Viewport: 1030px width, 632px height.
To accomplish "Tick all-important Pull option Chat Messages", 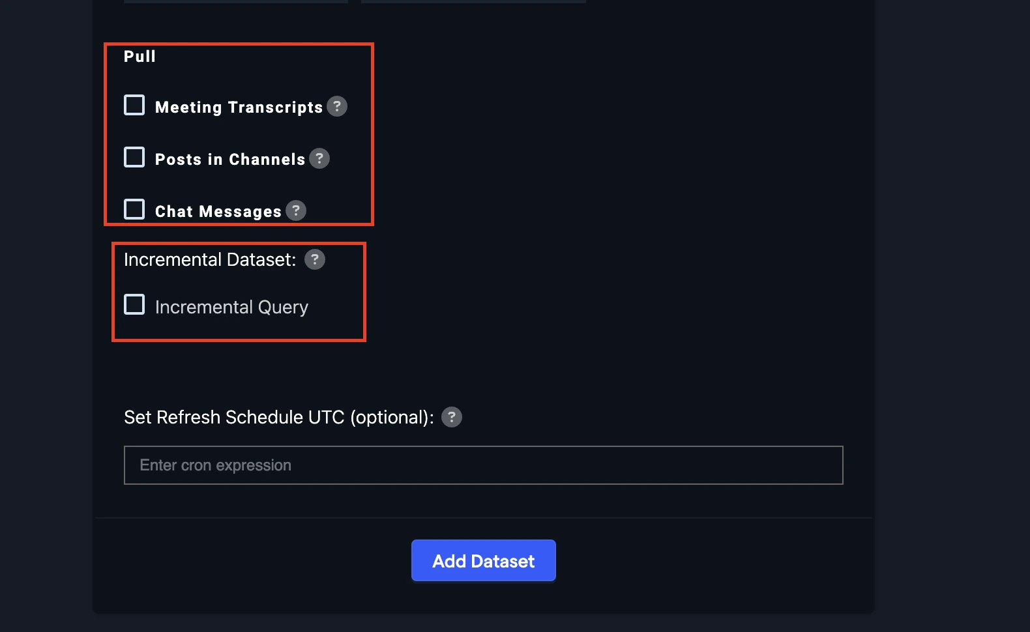I will pos(134,208).
